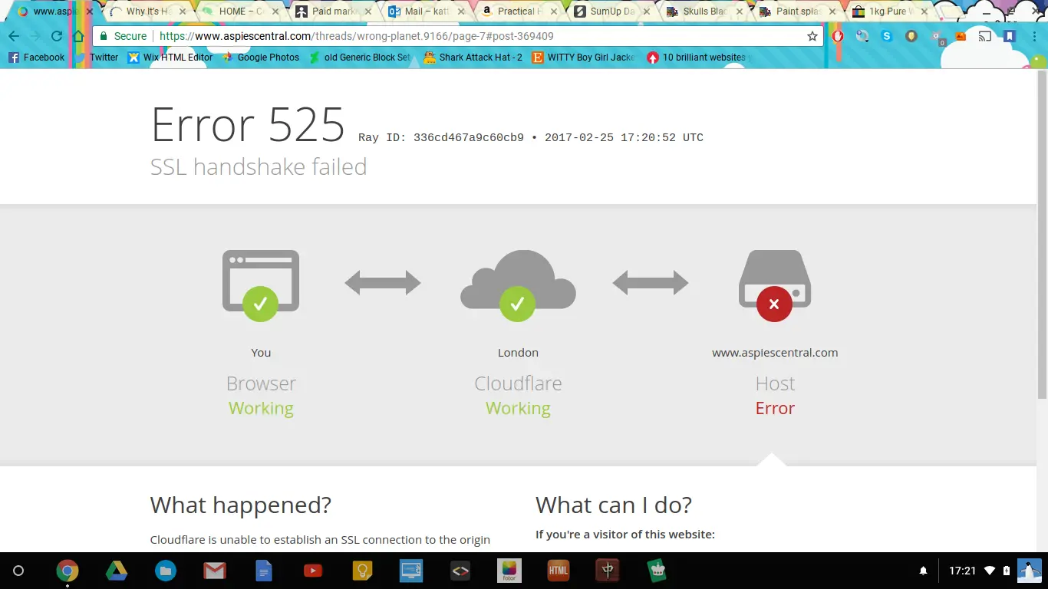Screen dimensions: 1048x589
Task: Click the What happened? heading
Action: [x=241, y=505]
